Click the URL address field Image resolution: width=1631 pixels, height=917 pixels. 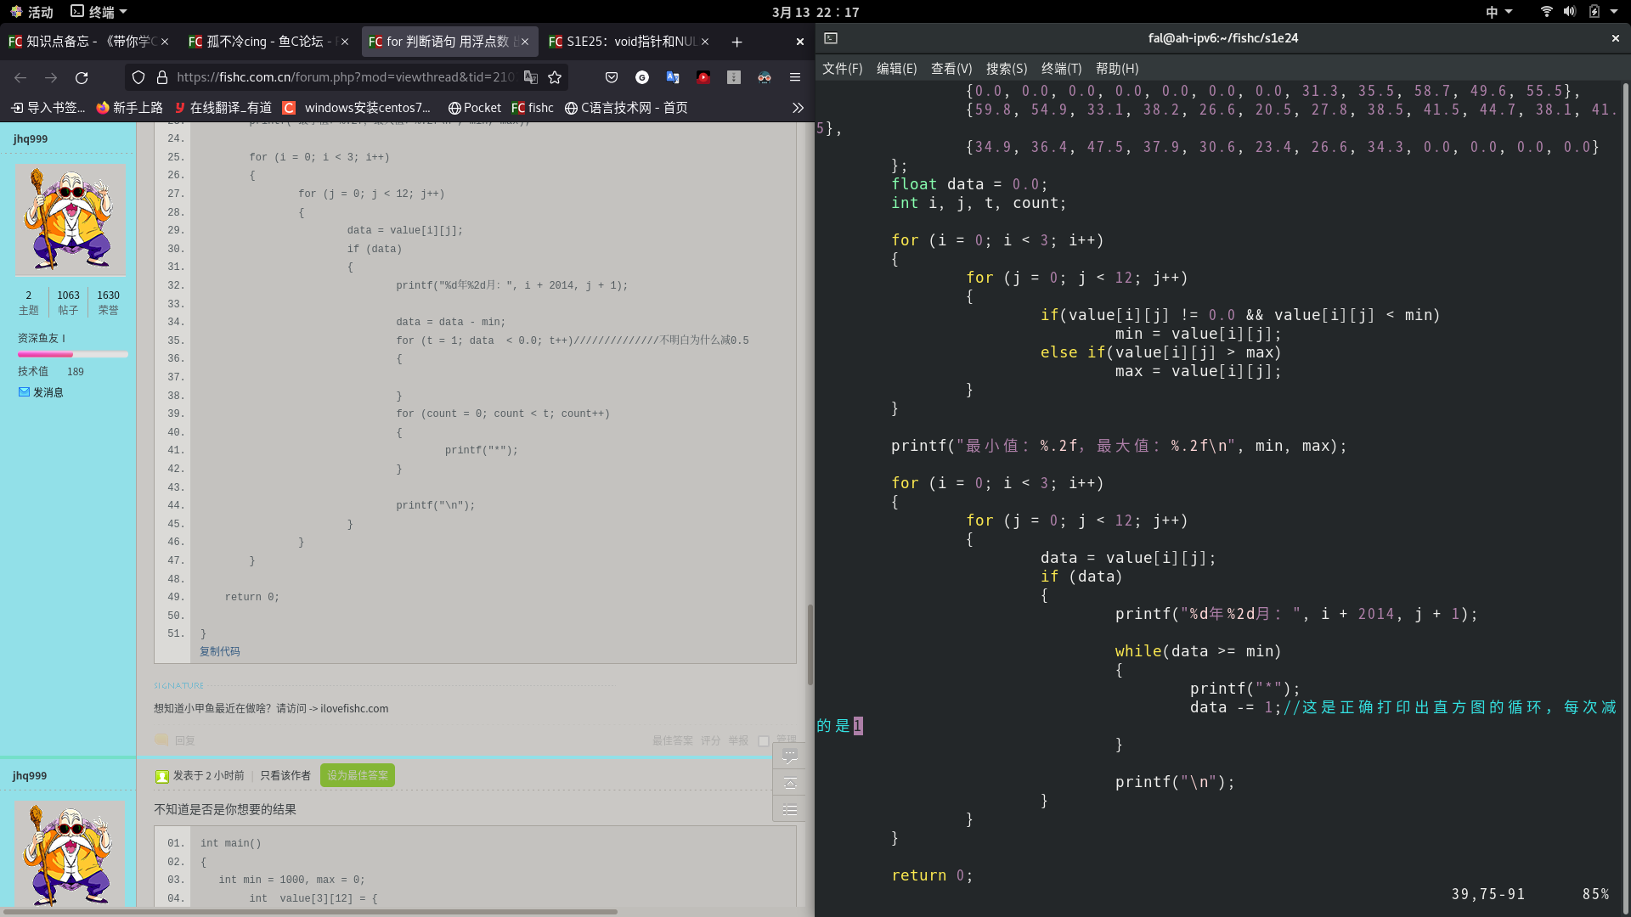click(345, 77)
